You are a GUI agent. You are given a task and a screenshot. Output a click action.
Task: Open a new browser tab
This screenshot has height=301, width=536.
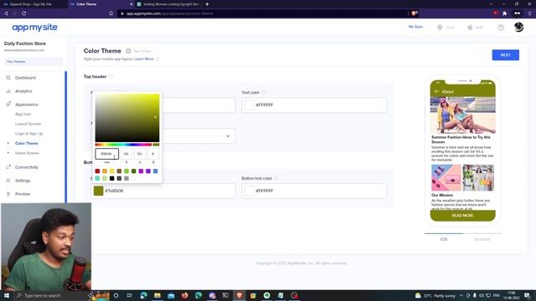(207, 4)
